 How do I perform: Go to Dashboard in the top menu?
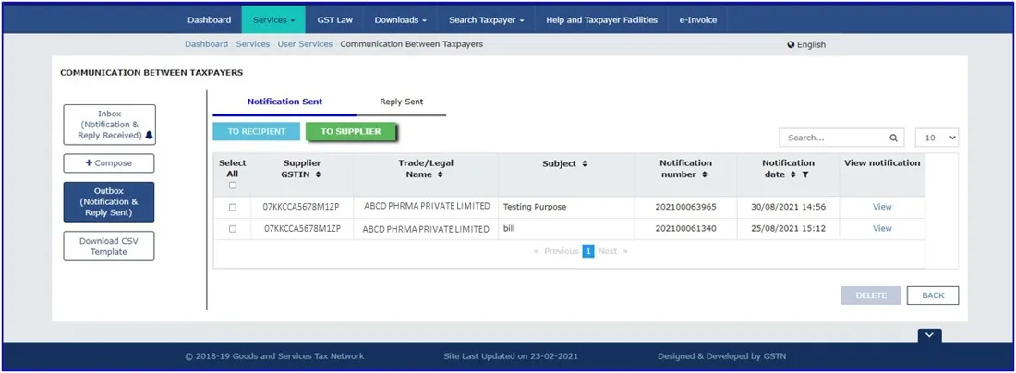[x=210, y=20]
